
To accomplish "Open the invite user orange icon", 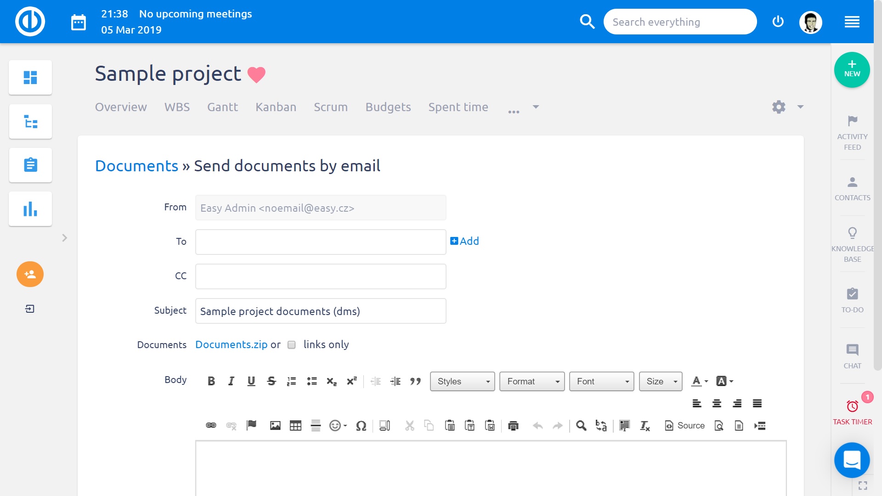I will [x=30, y=274].
